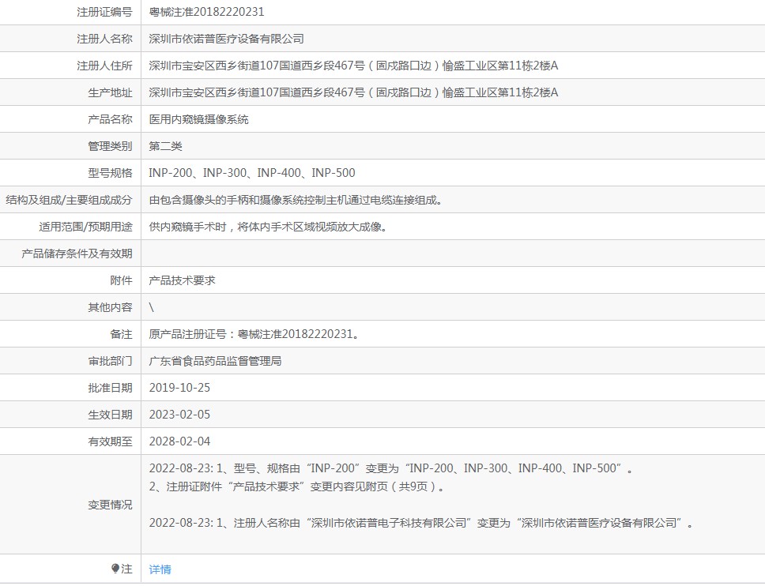
Task: Select product name 医用内窥镜摄像系统
Action: pos(198,119)
